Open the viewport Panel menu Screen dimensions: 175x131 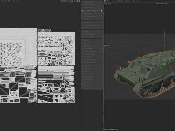pos(139,1)
